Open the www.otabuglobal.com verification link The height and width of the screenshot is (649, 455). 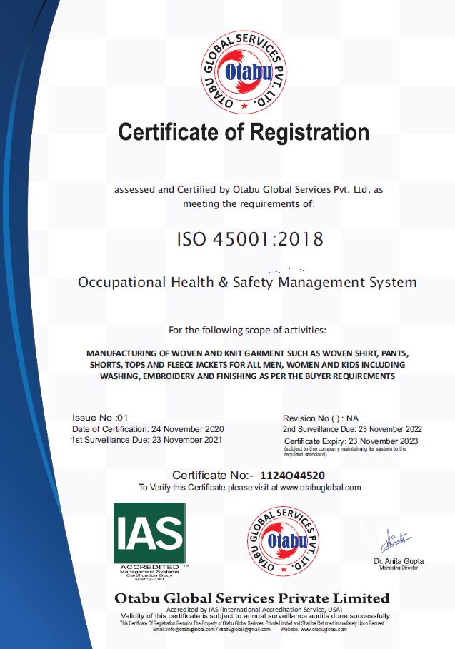tap(321, 488)
